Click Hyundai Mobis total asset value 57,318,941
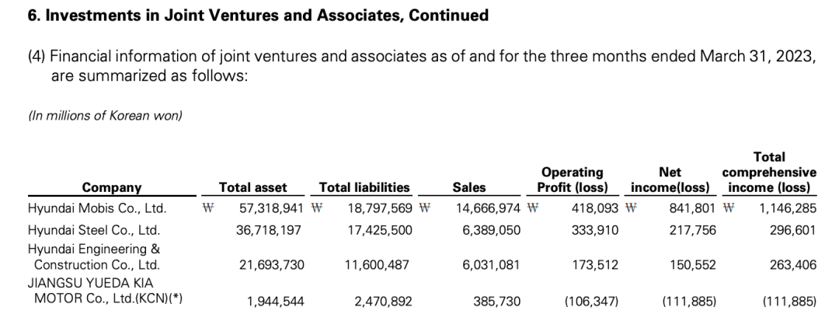The image size is (839, 321). click(271, 208)
